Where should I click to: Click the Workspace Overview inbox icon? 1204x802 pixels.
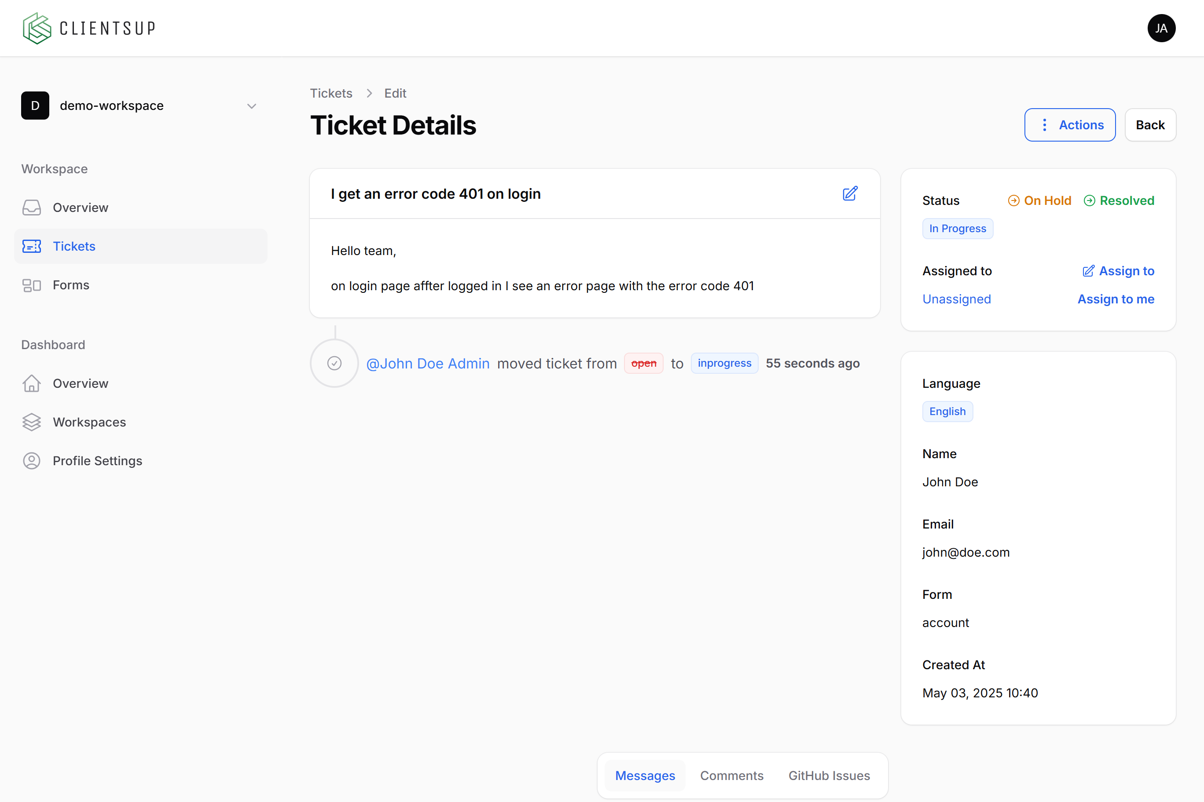32,208
